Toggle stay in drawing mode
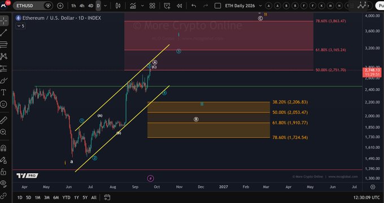Image resolution: width=384 pixels, height=203 pixels. point(4,160)
